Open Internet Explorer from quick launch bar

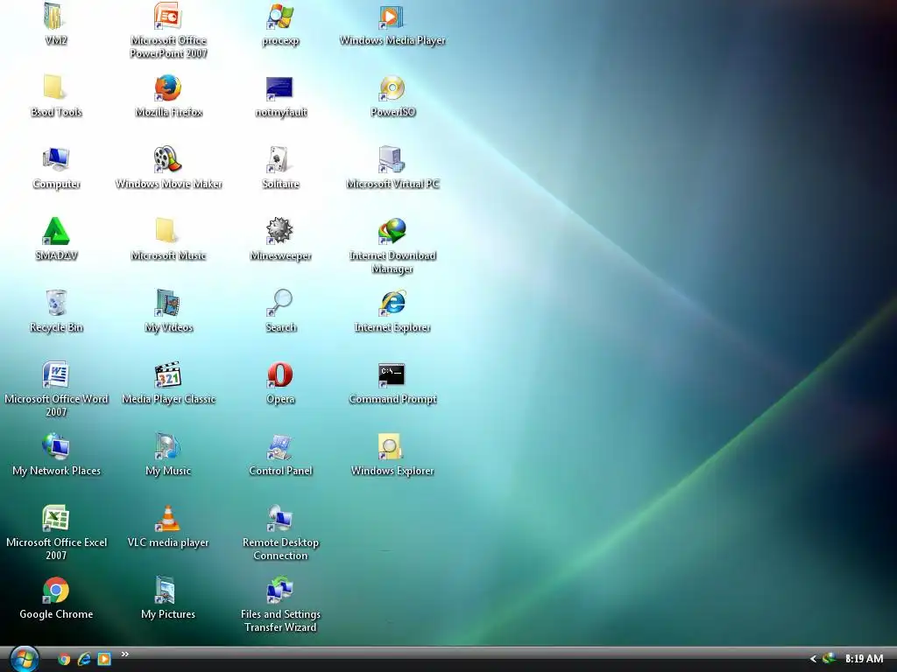(x=84, y=659)
